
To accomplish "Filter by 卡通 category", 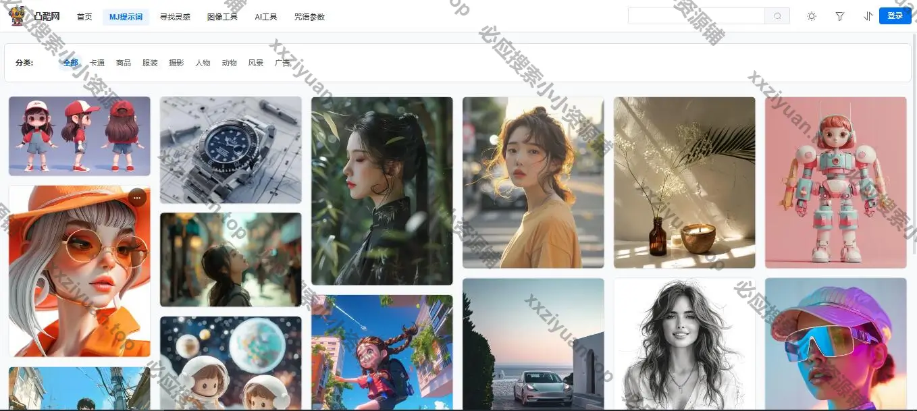I will [x=97, y=63].
